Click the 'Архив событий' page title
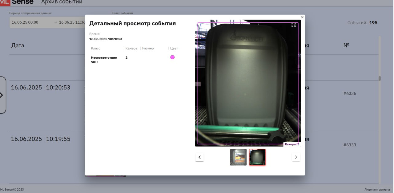 click(x=62, y=2)
